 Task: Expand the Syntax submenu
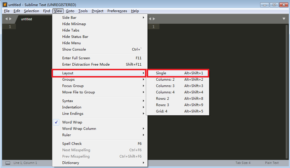100,101
